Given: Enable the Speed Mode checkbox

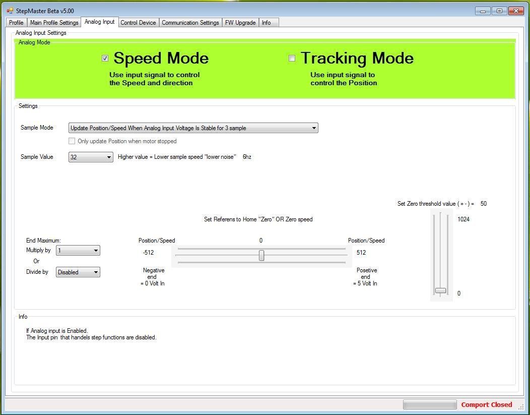Looking at the screenshot, I should [x=105, y=58].
